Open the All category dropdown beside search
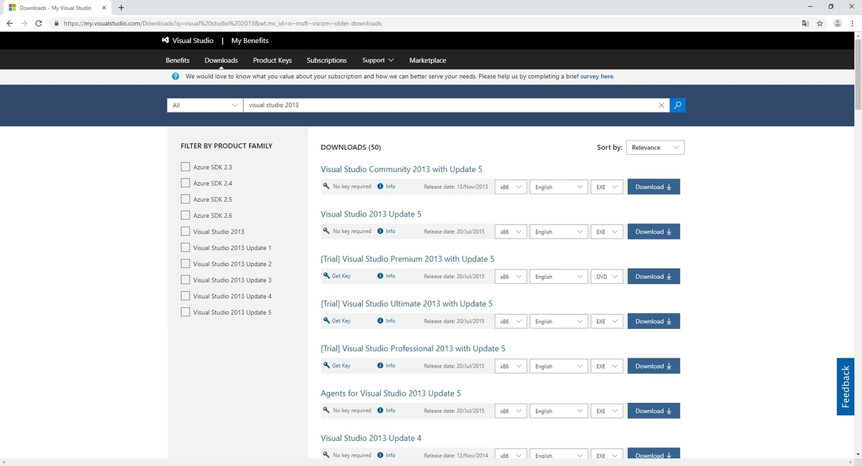The image size is (862, 466). point(205,105)
